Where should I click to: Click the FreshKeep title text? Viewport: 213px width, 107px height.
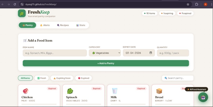click(39, 12)
